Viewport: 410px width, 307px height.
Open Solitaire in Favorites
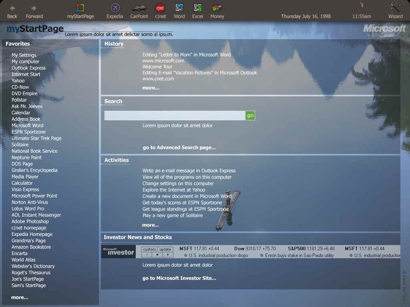tap(20, 145)
